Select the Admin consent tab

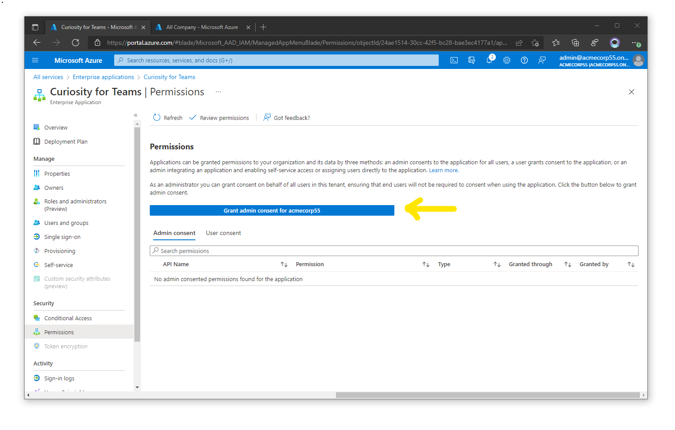point(174,233)
